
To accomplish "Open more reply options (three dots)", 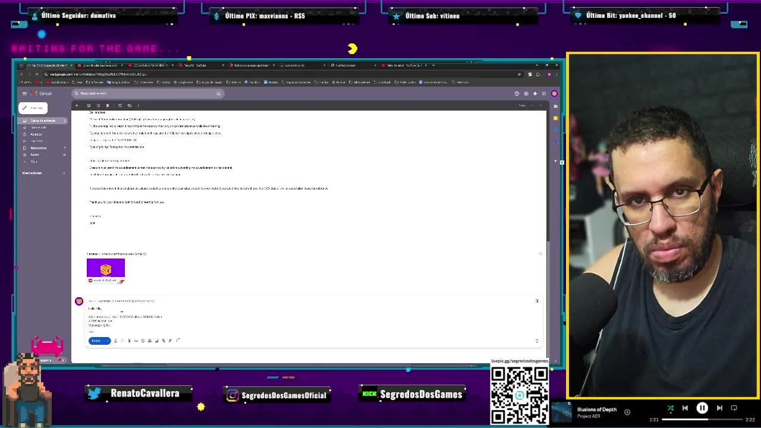I will 178,341.
